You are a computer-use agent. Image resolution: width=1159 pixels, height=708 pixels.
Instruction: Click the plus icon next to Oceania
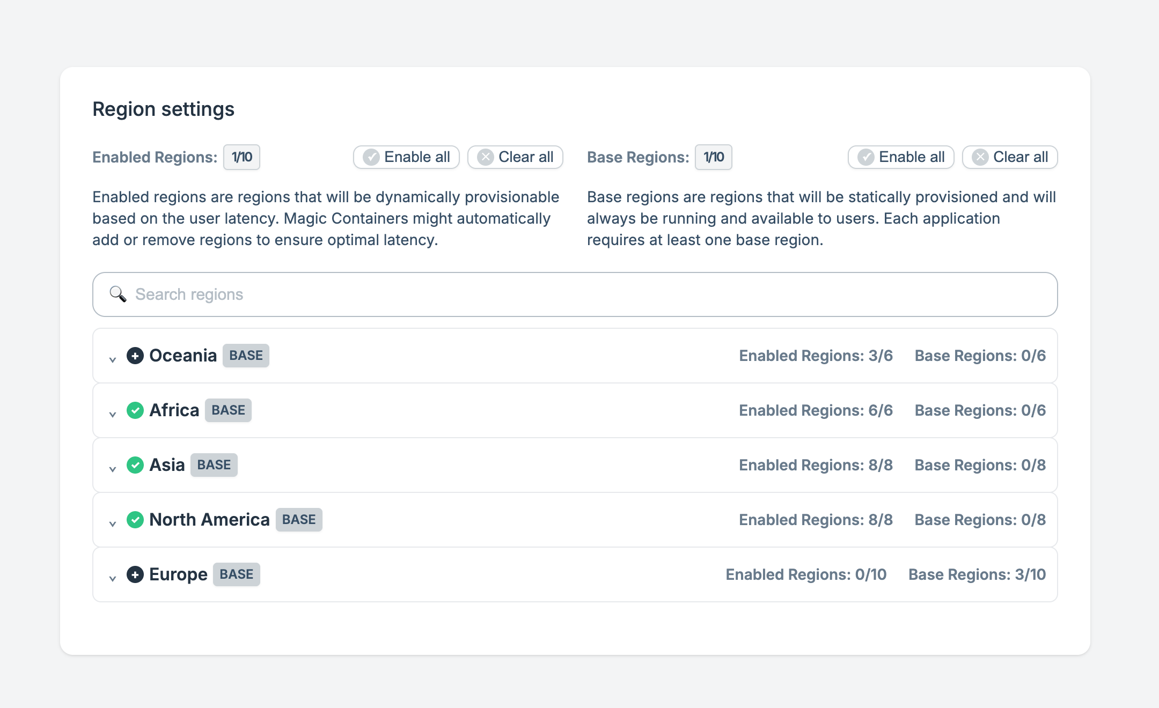tap(135, 356)
